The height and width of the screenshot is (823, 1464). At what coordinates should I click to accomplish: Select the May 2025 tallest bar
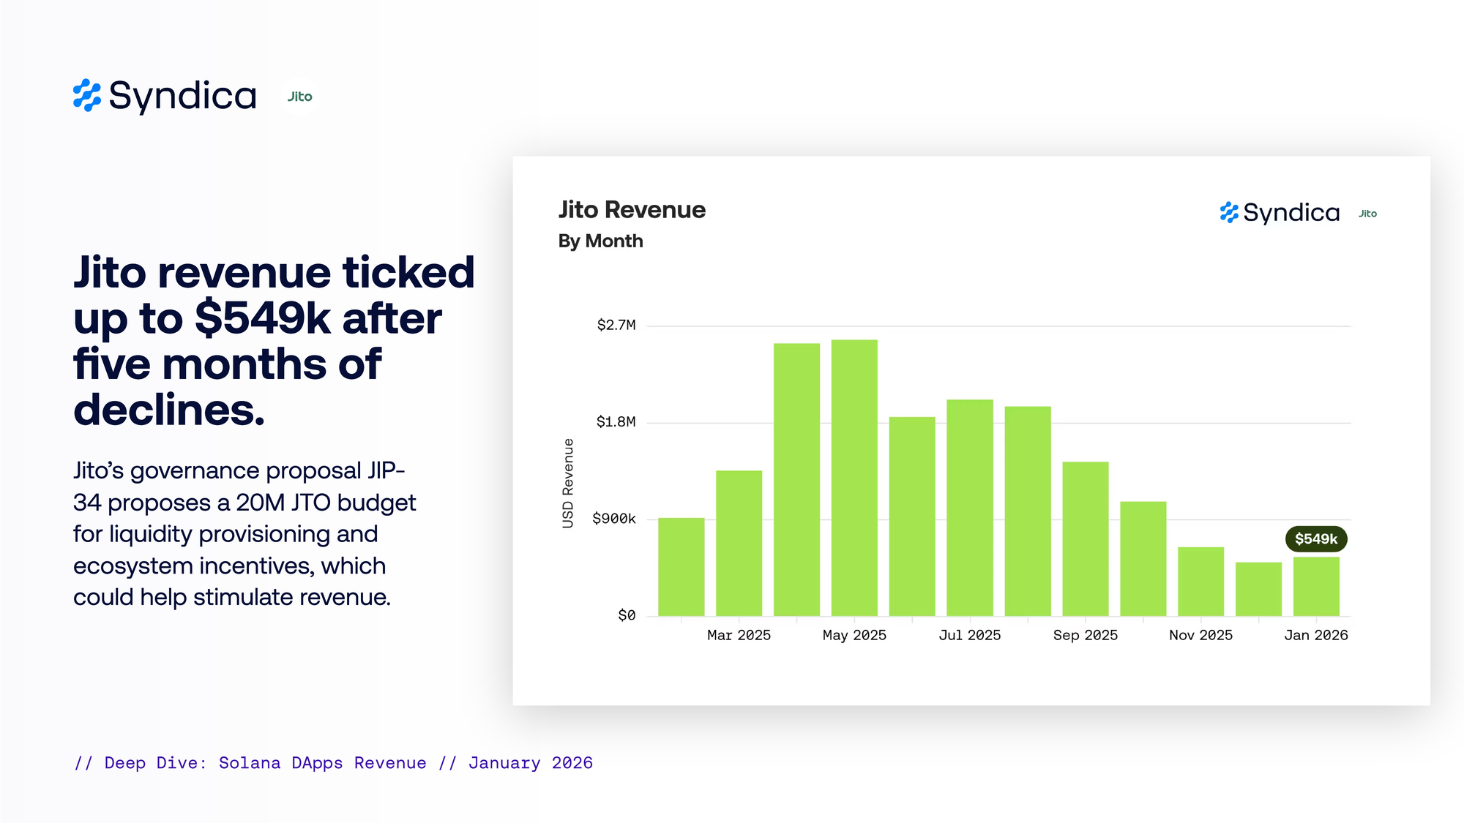click(854, 477)
